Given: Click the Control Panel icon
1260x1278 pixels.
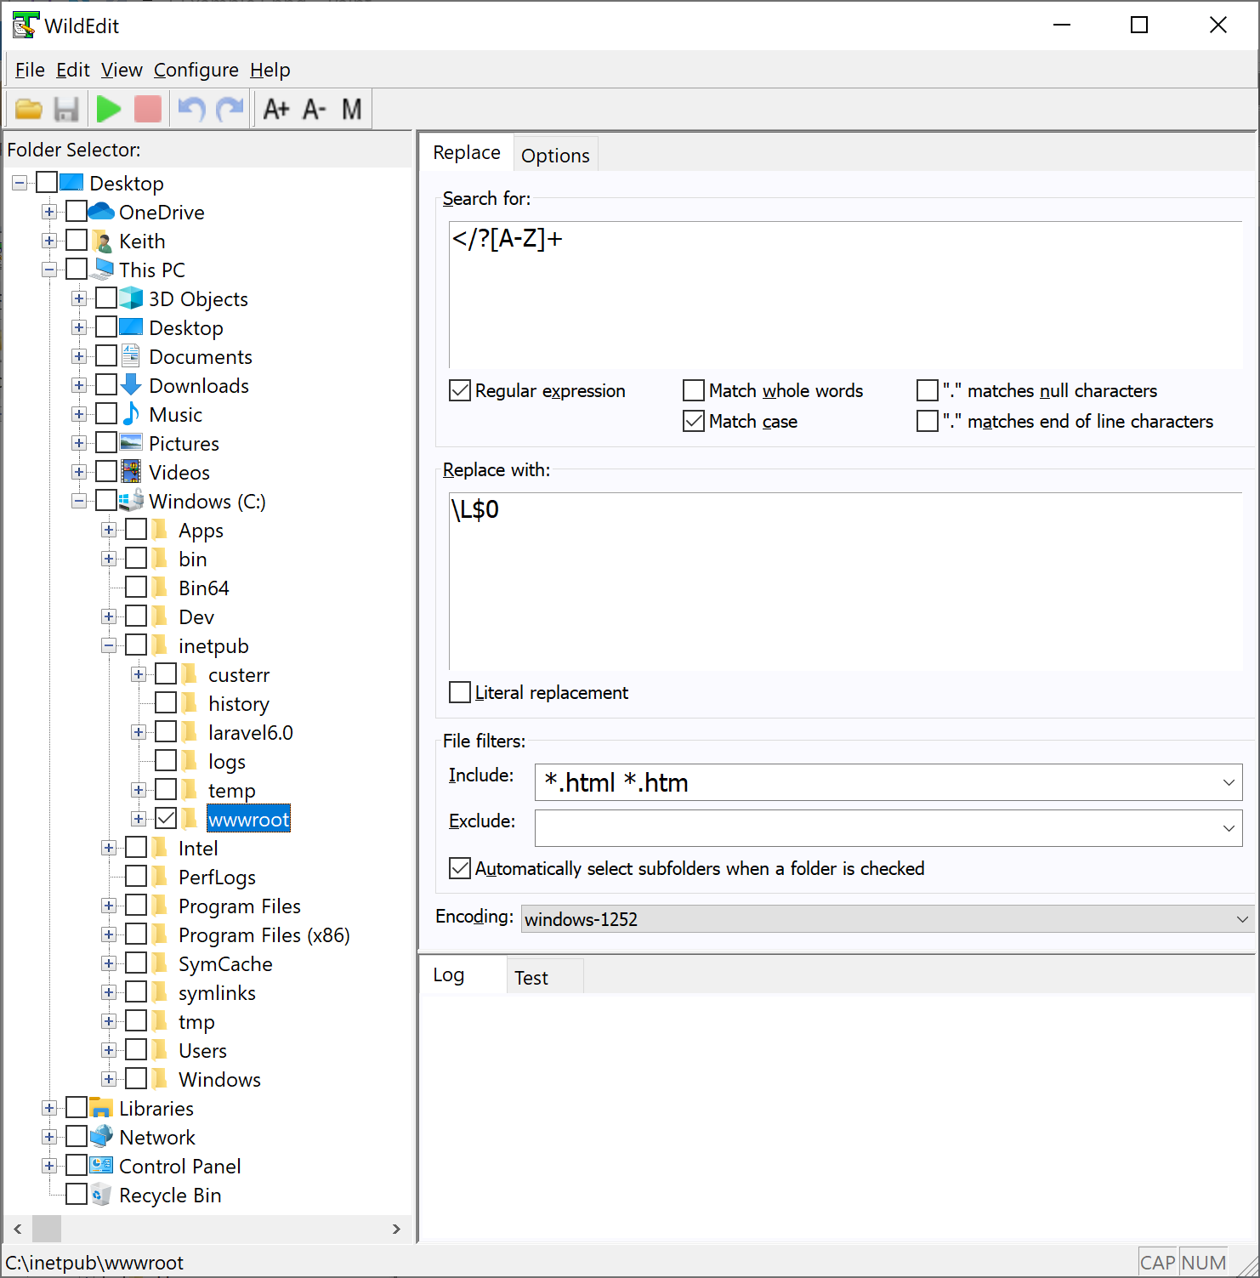Looking at the screenshot, I should pyautogui.click(x=101, y=1165).
